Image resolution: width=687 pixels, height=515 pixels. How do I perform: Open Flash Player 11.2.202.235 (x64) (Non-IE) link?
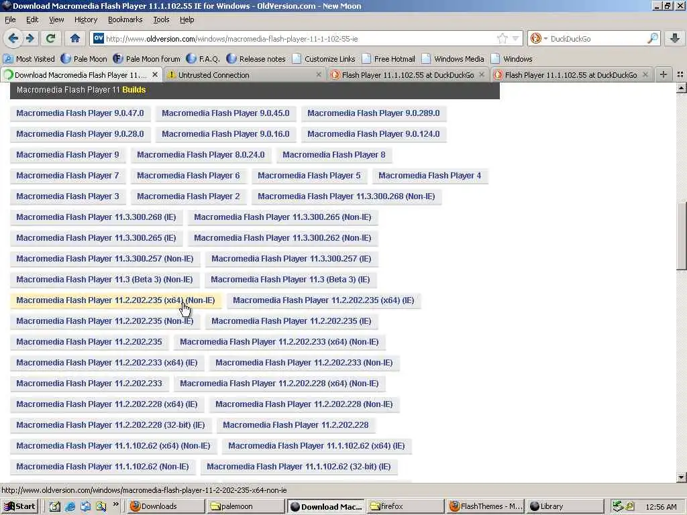[115, 300]
